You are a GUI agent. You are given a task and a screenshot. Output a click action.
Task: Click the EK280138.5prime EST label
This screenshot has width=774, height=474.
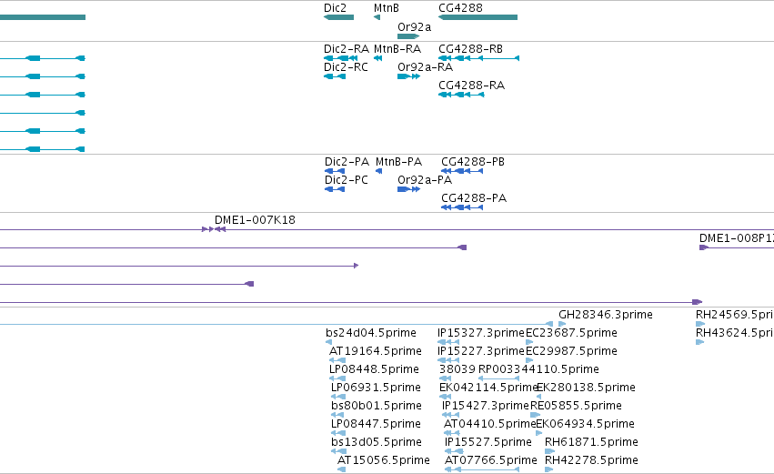point(586,388)
